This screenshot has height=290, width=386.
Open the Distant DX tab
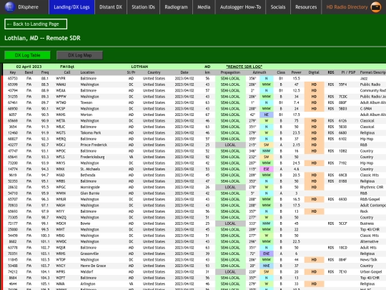click(x=111, y=7)
